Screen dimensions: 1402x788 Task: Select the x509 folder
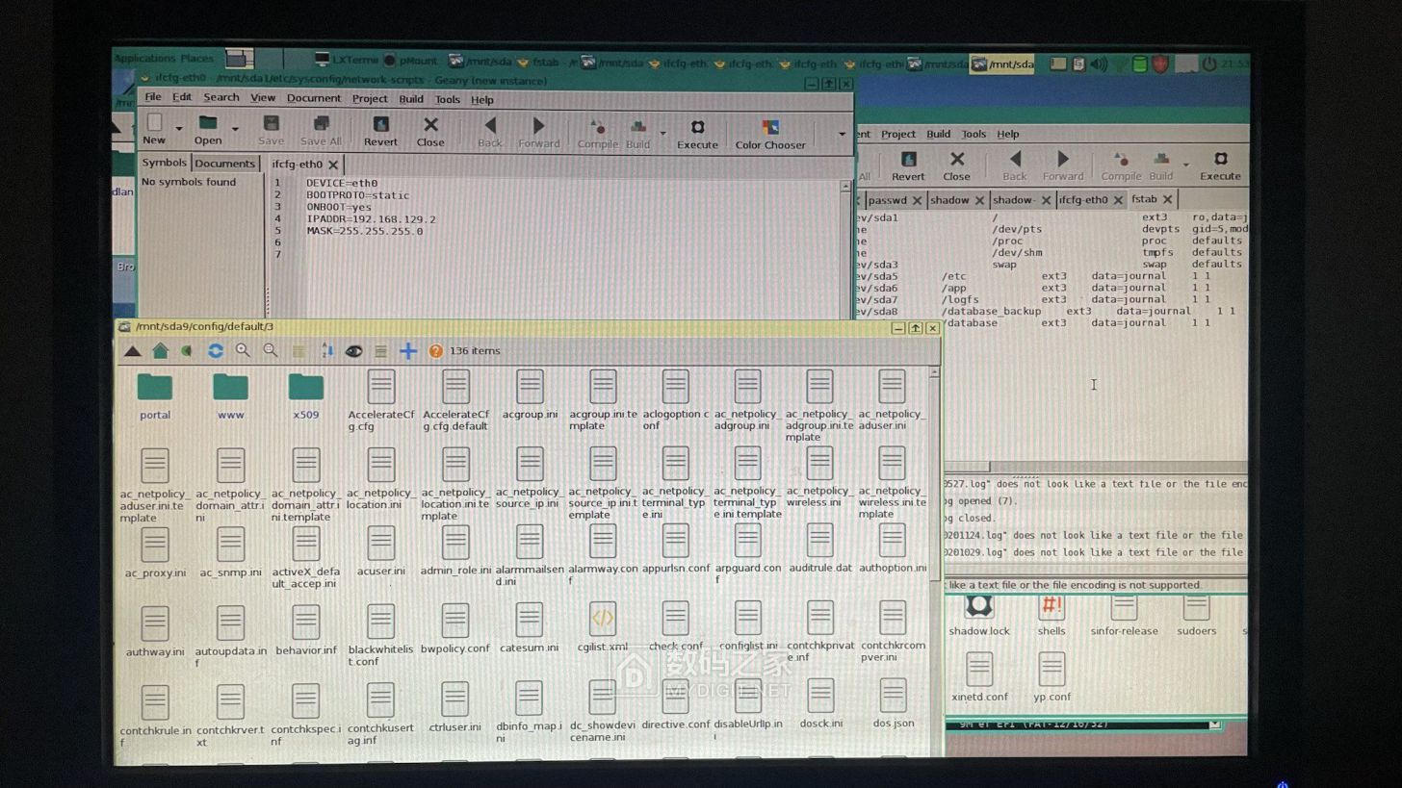tap(306, 395)
